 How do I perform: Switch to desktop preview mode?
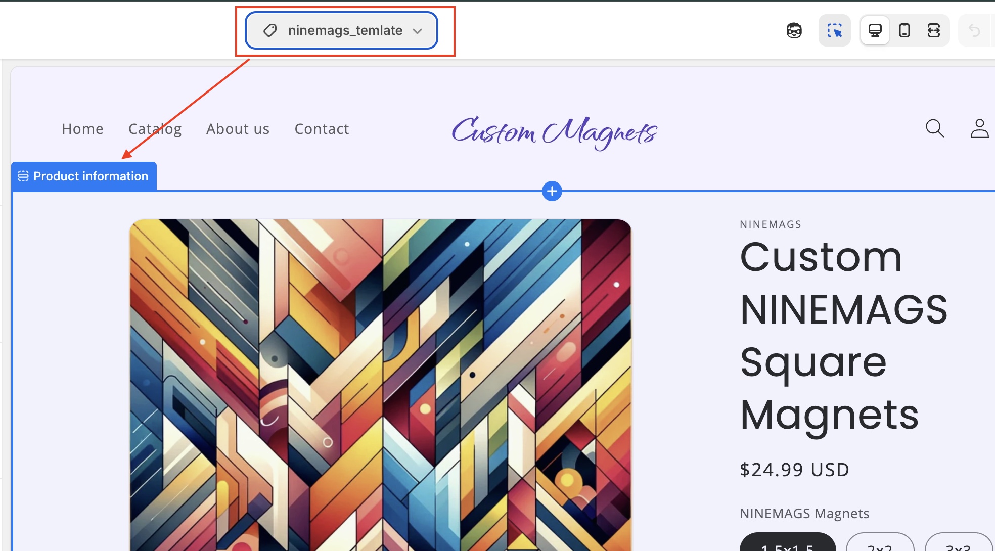pyautogui.click(x=875, y=31)
